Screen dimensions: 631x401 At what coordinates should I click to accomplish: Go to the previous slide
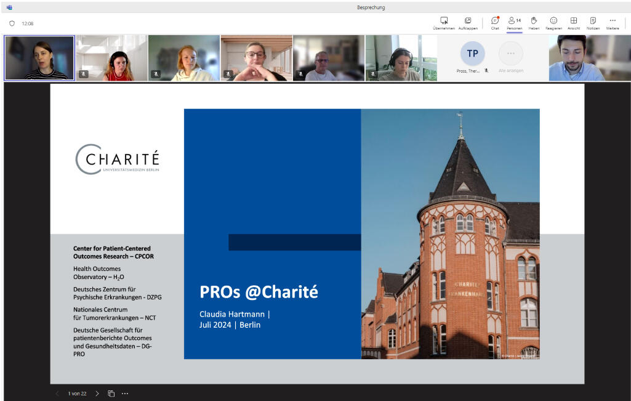coord(57,394)
